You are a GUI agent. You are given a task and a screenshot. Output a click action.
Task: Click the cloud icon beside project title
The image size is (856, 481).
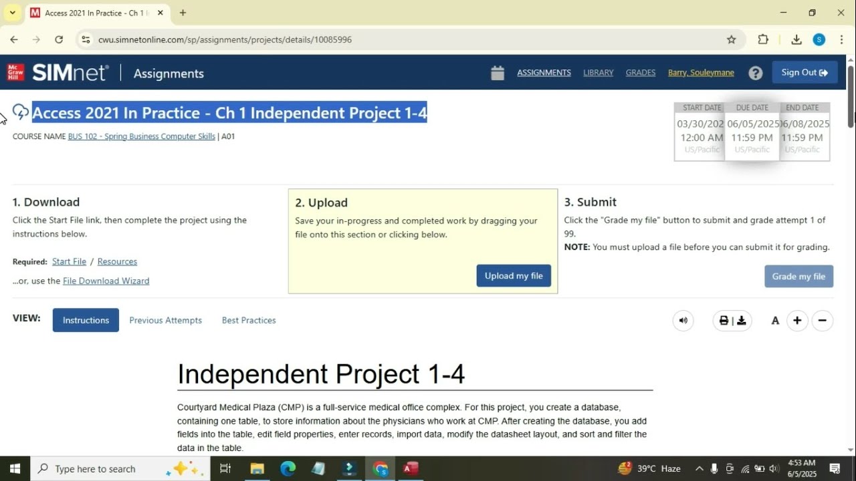[21, 112]
